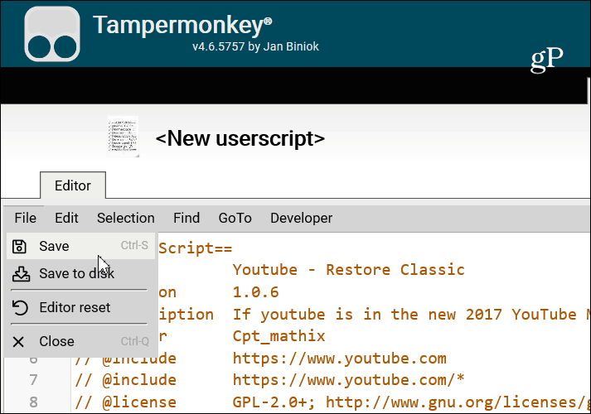Click the @license keyword on line 8
591x414 pixels.
tap(139, 402)
